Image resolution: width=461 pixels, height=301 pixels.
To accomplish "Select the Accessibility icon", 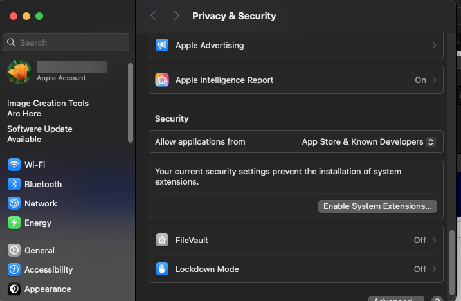I will [14, 269].
